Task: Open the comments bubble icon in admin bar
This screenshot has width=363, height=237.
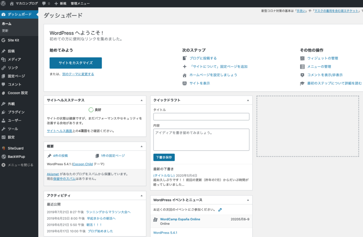Action: (44, 4)
